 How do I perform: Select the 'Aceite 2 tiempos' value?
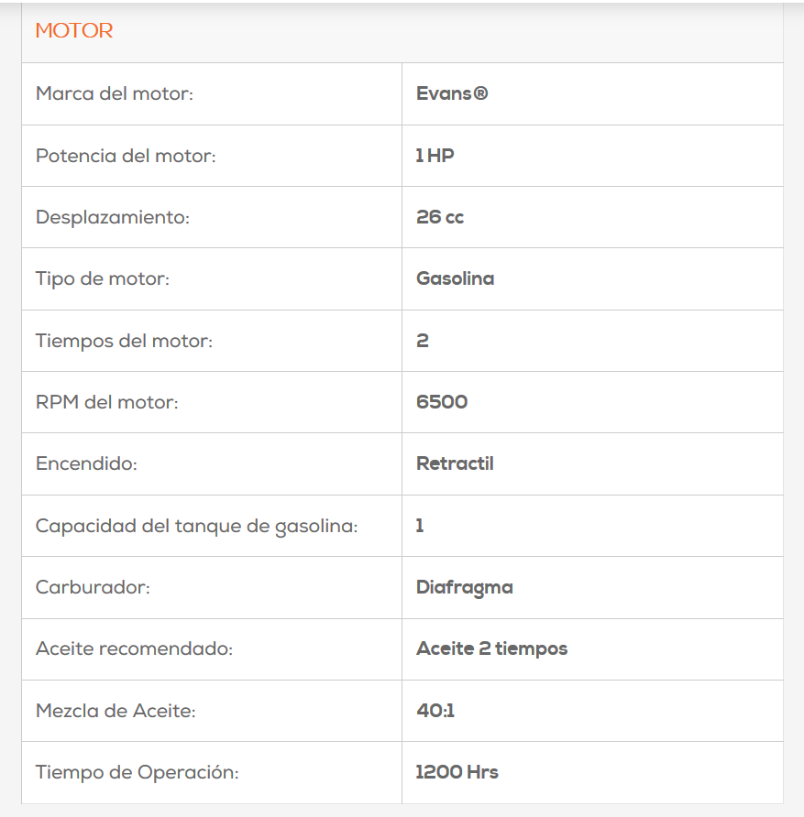[x=491, y=648]
